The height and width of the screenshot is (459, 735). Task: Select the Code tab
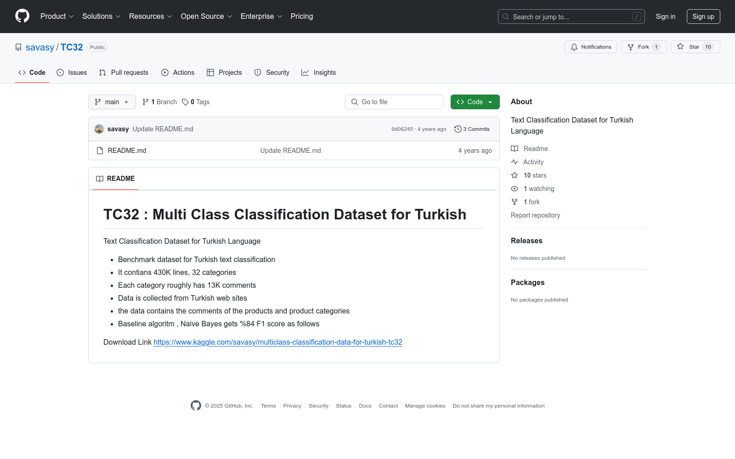(32, 73)
